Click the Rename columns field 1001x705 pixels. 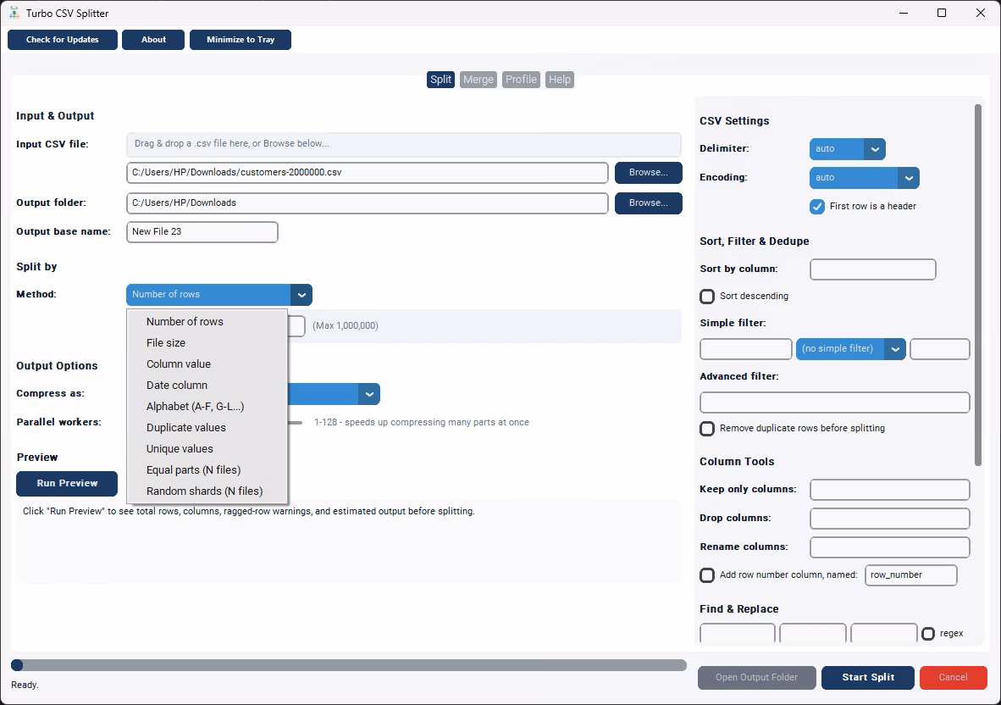tap(890, 547)
